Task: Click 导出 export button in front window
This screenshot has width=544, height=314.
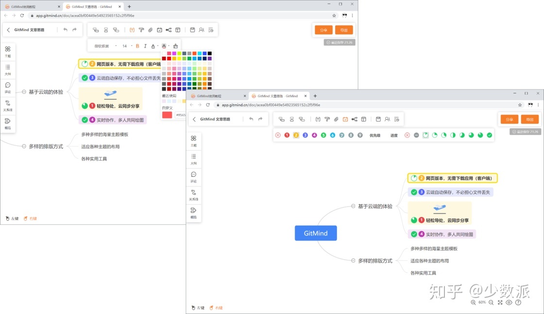Action: (530, 119)
